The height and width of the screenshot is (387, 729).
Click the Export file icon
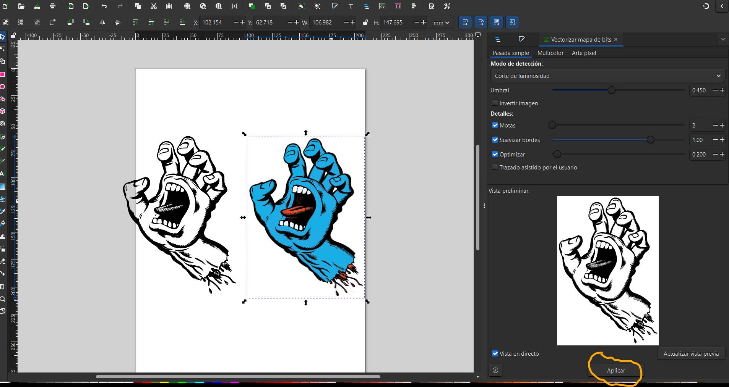coord(86,6)
